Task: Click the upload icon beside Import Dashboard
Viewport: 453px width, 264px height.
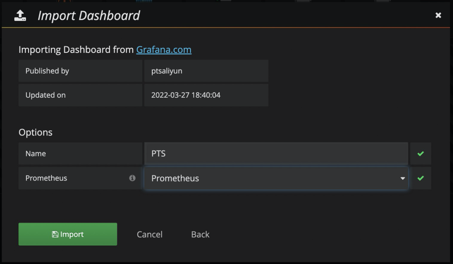Action: [20, 16]
